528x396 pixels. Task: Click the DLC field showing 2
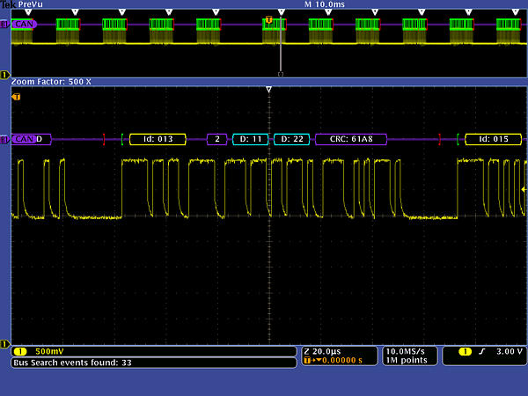coord(217,139)
